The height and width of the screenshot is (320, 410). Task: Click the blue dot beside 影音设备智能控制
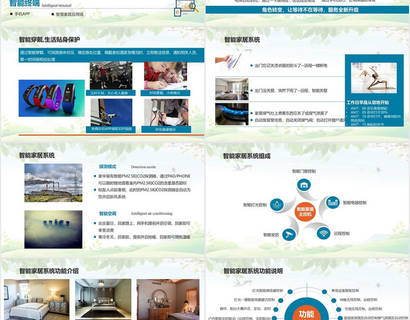point(324,292)
